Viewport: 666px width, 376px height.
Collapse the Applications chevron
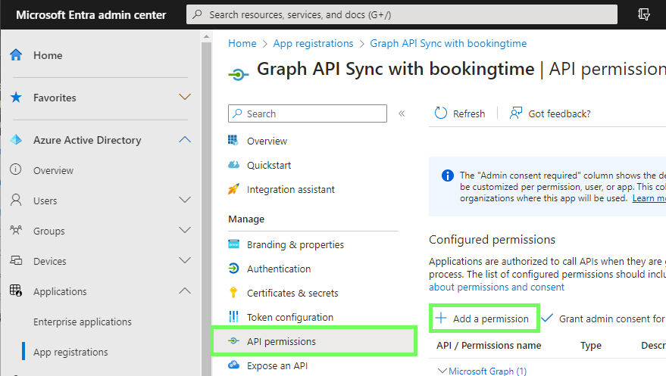pos(185,291)
